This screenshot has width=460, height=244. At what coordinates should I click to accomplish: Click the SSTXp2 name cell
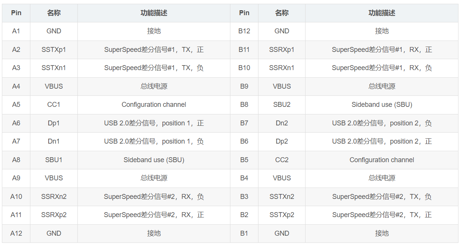[282, 215]
